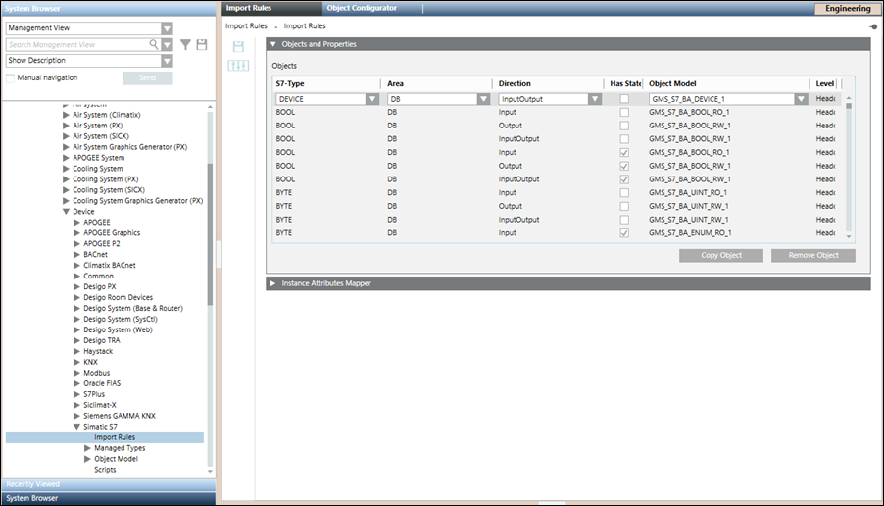Click the Objects table vertical scrollbar

[849, 167]
